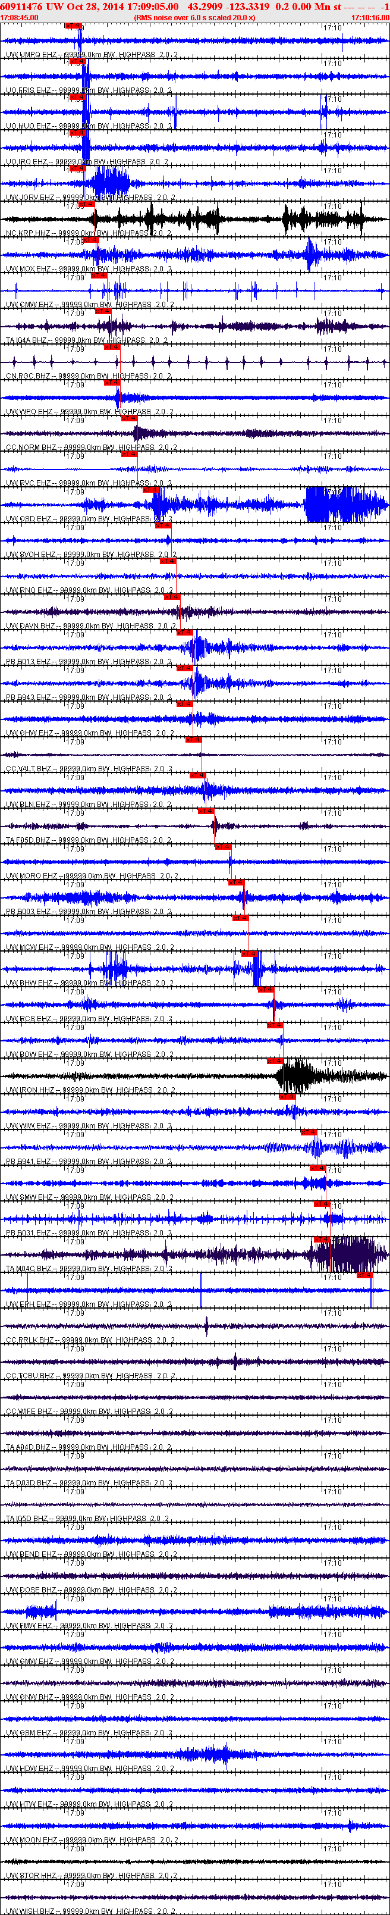The width and height of the screenshot is (390, 1915).
Task: Click the end time label '17:10:16.00'
Action: [370, 17]
